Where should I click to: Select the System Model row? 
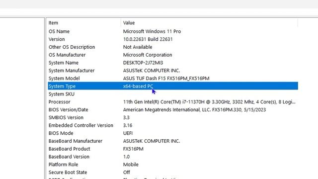(173, 79)
